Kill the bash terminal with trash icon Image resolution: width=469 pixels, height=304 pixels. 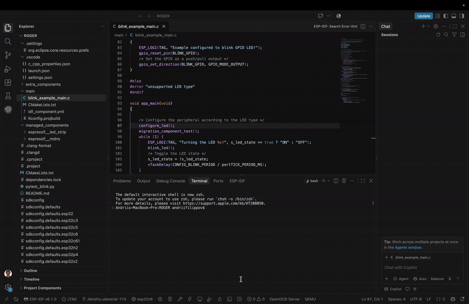point(344,181)
